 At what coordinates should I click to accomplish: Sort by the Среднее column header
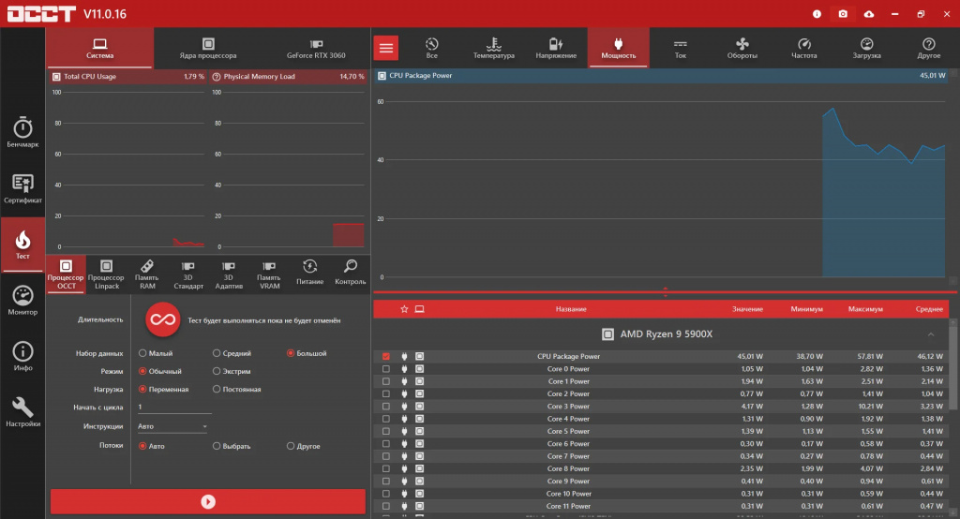coord(929,309)
